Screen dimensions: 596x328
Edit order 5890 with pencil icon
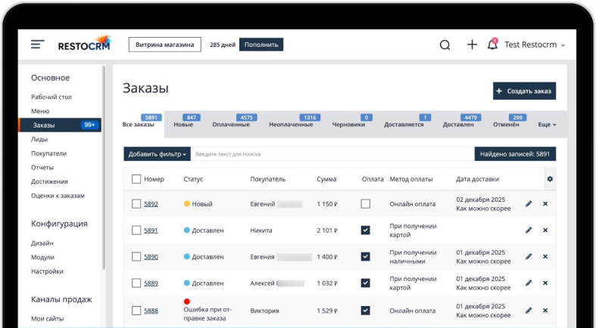[529, 257]
